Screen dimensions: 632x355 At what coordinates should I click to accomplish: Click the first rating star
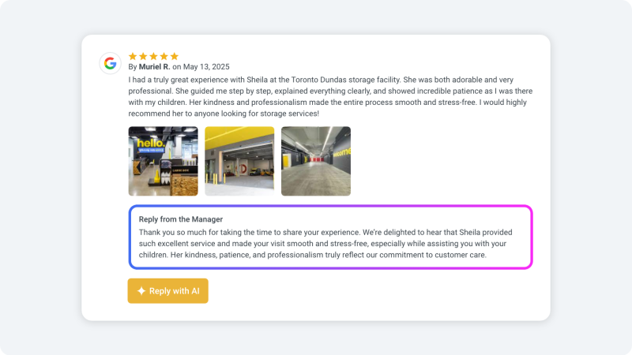click(133, 56)
